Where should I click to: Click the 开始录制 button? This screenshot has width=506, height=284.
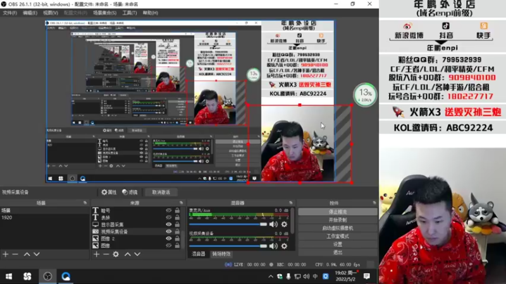click(338, 220)
